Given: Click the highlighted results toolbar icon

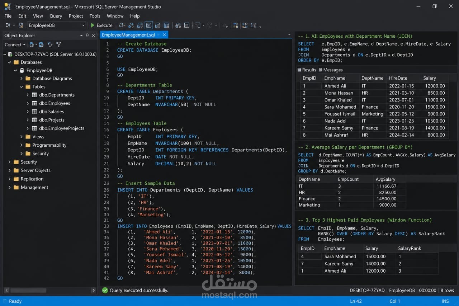Looking at the screenshot, I should 149,25.
